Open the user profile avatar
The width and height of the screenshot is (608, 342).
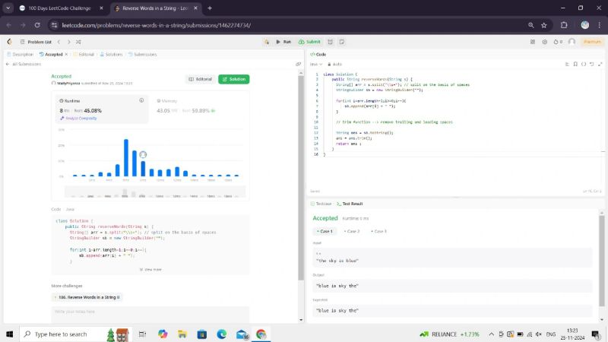pyautogui.click(x=572, y=42)
